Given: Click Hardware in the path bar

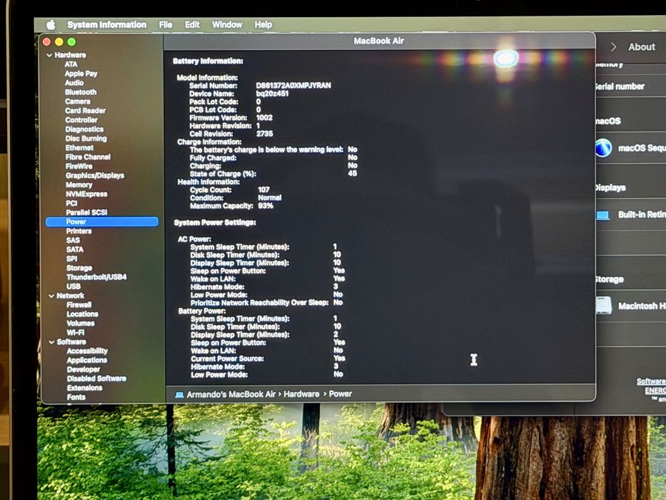Looking at the screenshot, I should pos(301,394).
